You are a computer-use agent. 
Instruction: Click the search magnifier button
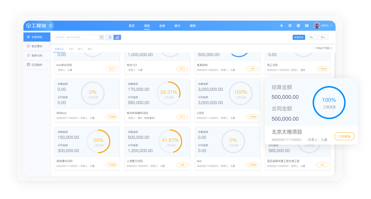[102, 37]
